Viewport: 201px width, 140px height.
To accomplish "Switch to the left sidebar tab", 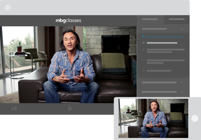I will [x=150, y=19].
